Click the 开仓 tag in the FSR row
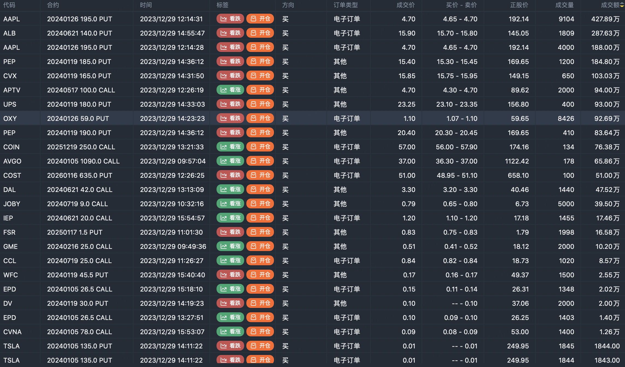The image size is (625, 367). 260,232
